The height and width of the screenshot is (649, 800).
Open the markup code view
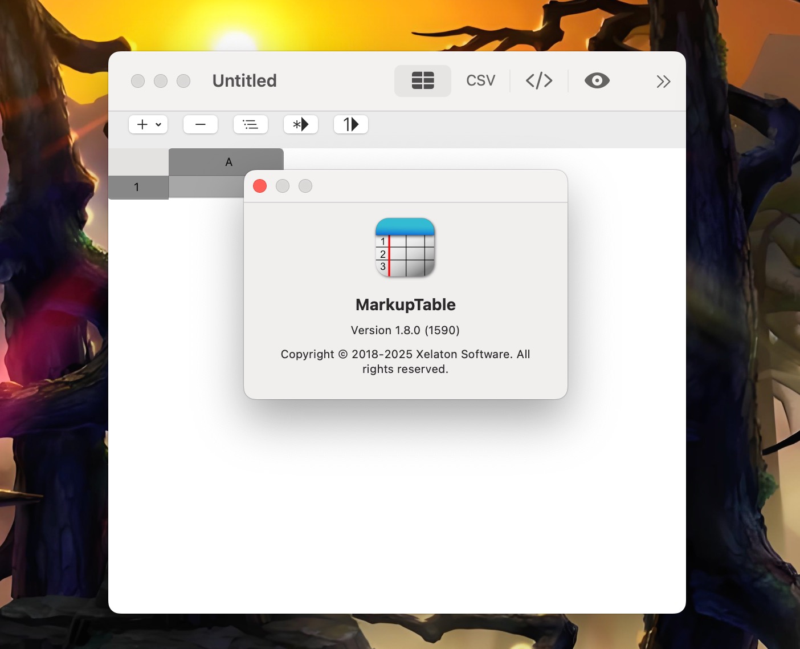(x=539, y=80)
